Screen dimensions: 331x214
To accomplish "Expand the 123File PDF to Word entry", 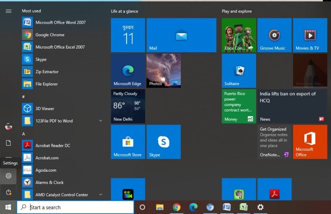I will click(x=101, y=121).
